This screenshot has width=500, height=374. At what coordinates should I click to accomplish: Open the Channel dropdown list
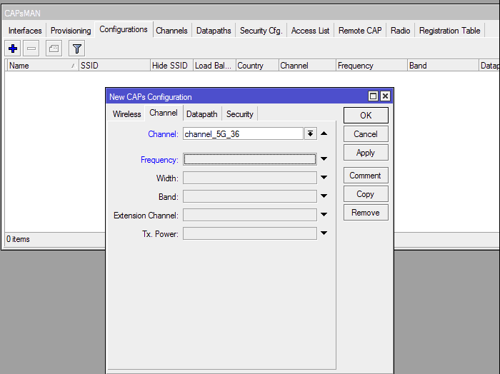310,133
